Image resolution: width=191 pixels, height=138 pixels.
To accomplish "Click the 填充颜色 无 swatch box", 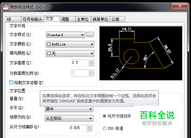I will coord(49,53).
